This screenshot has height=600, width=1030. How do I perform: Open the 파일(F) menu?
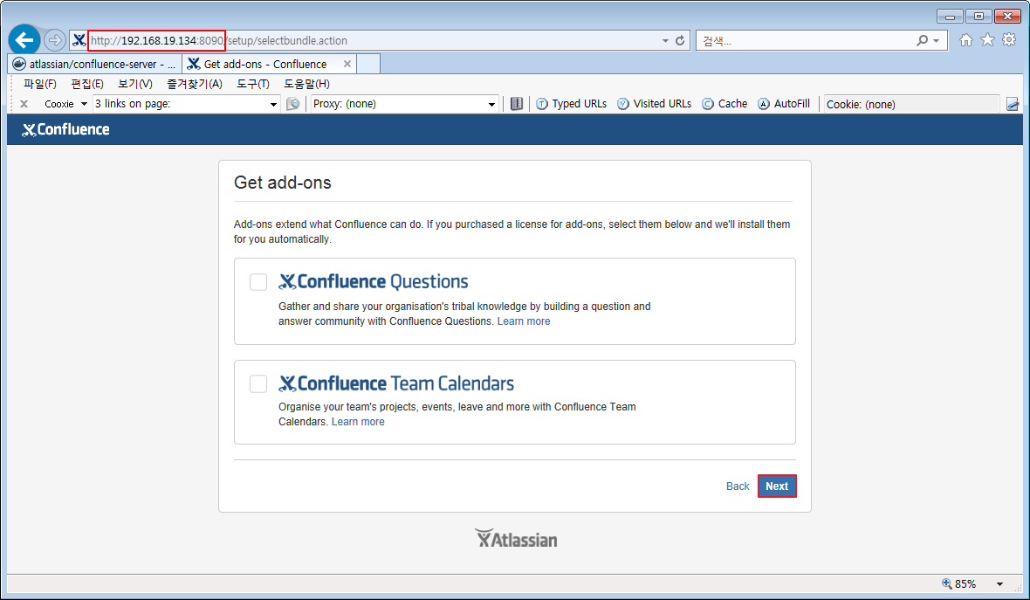click(x=40, y=84)
